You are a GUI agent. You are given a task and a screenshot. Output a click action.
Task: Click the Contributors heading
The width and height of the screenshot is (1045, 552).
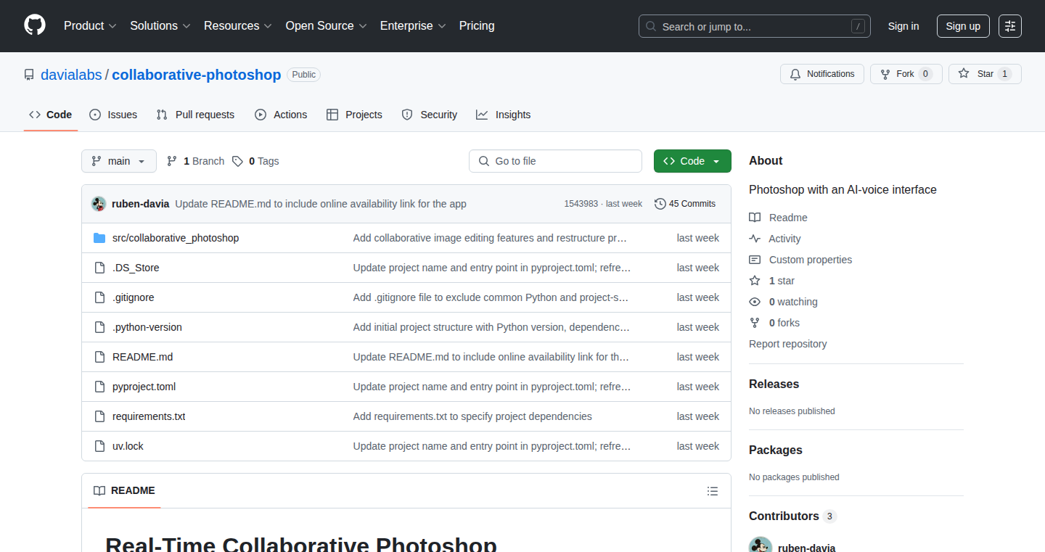[x=784, y=516]
